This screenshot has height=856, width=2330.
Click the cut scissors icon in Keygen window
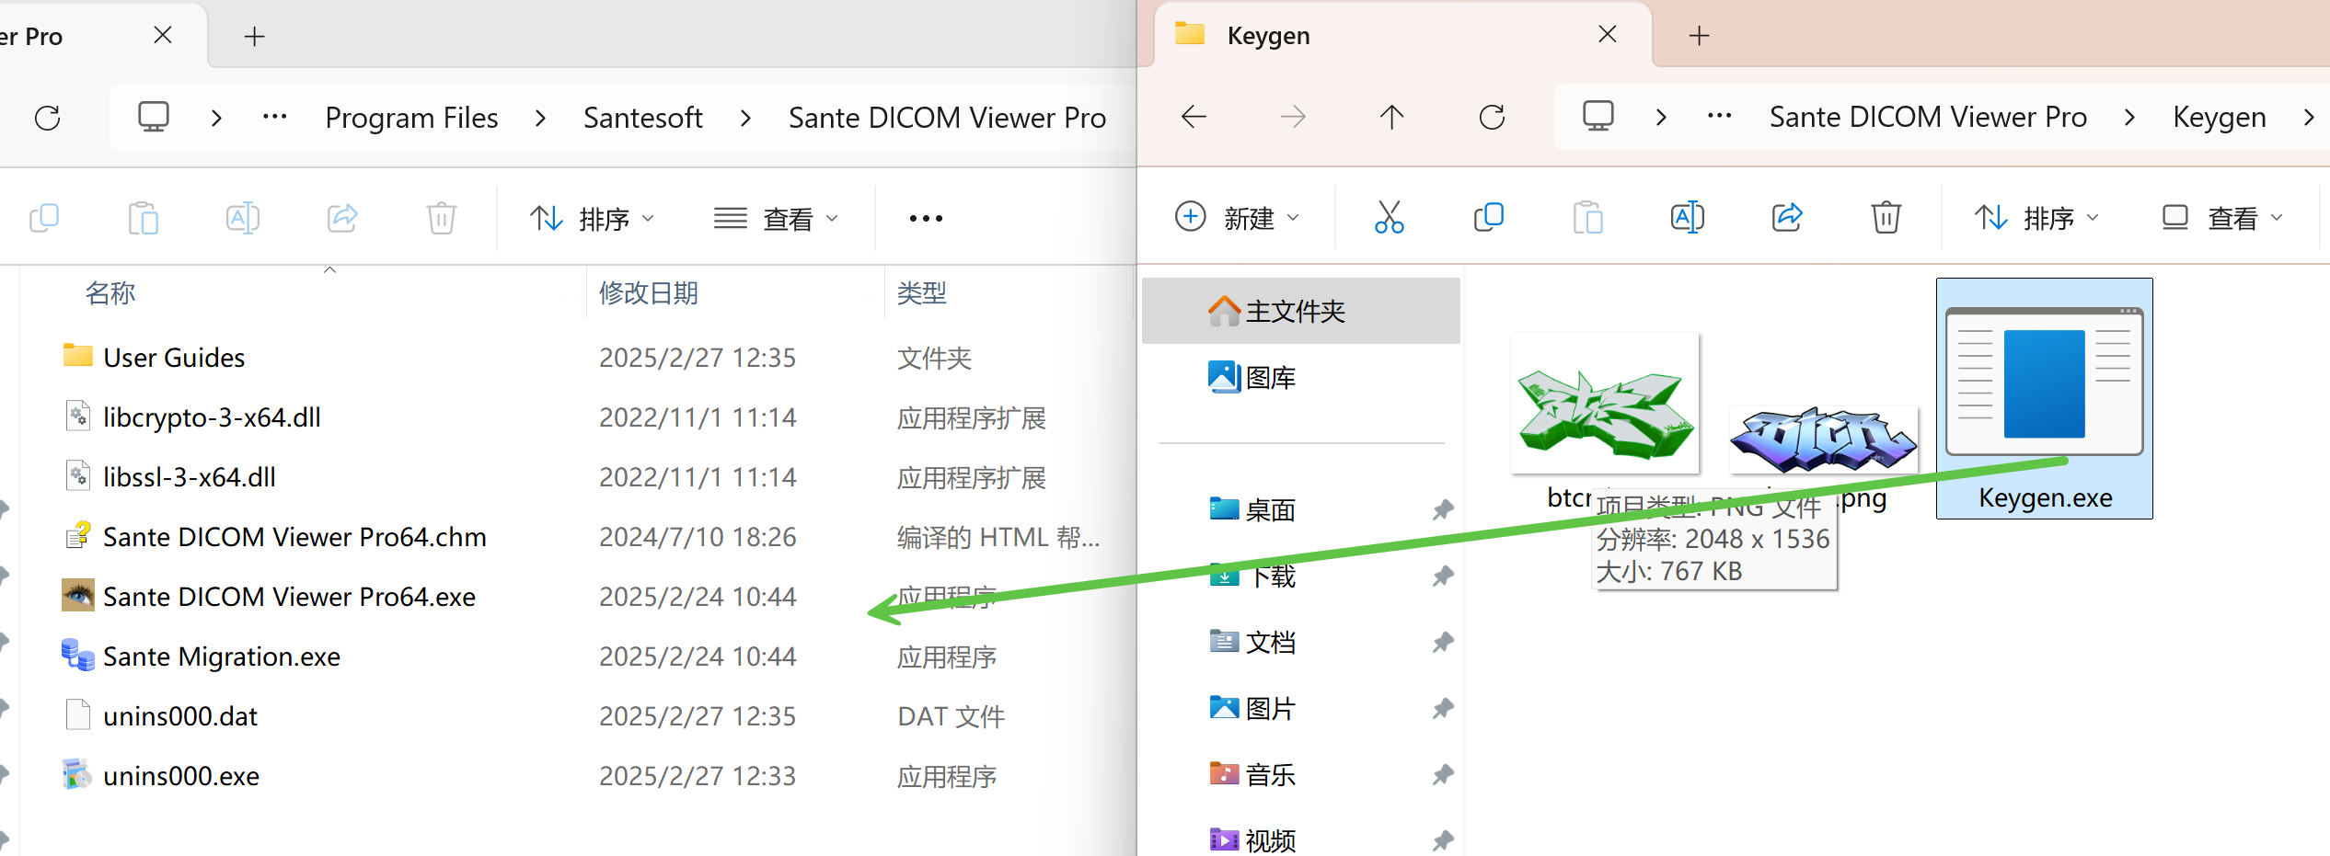coord(1389,218)
